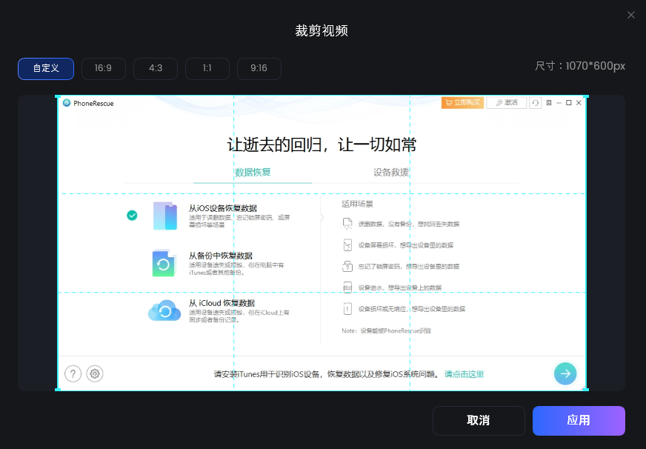The width and height of the screenshot is (646, 449).
Task: Click the 从备份中恢复数据 backup icon
Action: click(x=164, y=263)
